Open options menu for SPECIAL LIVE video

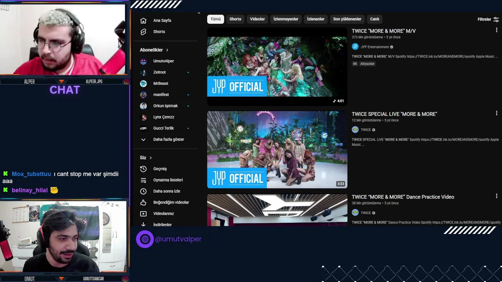[x=497, y=113]
